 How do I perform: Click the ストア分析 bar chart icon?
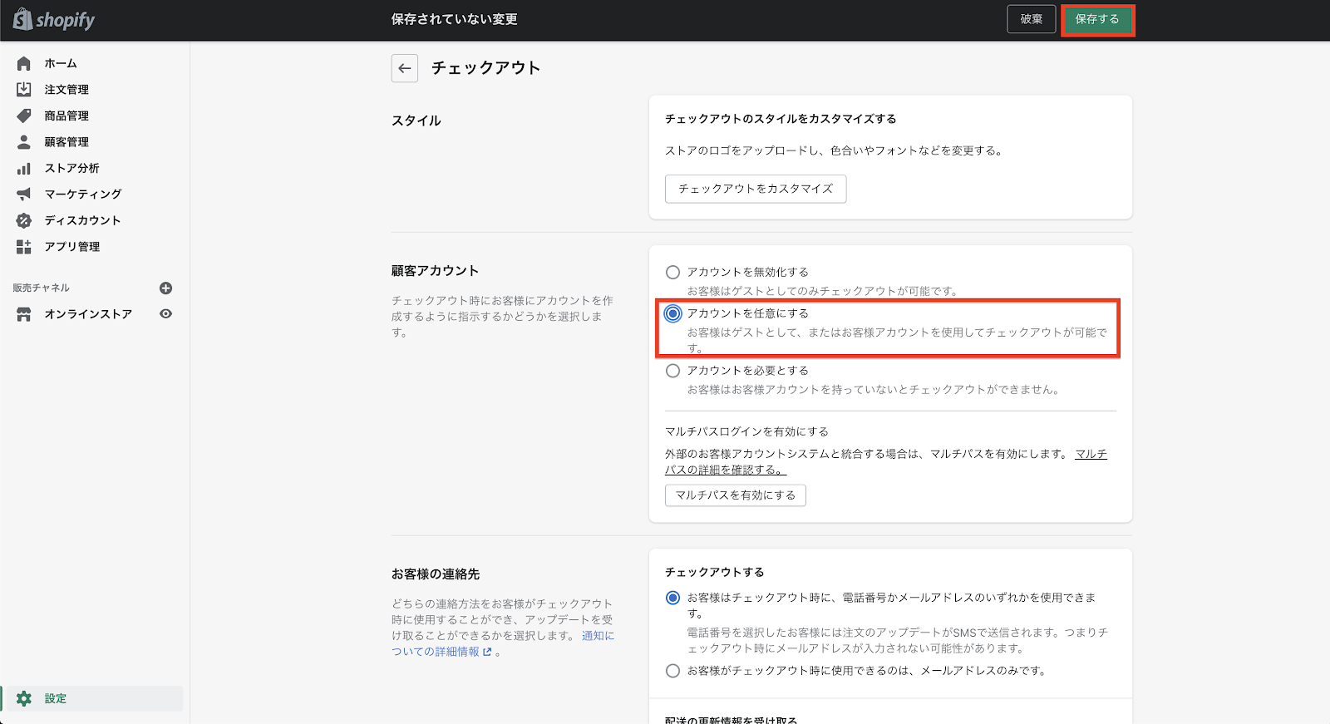point(24,168)
